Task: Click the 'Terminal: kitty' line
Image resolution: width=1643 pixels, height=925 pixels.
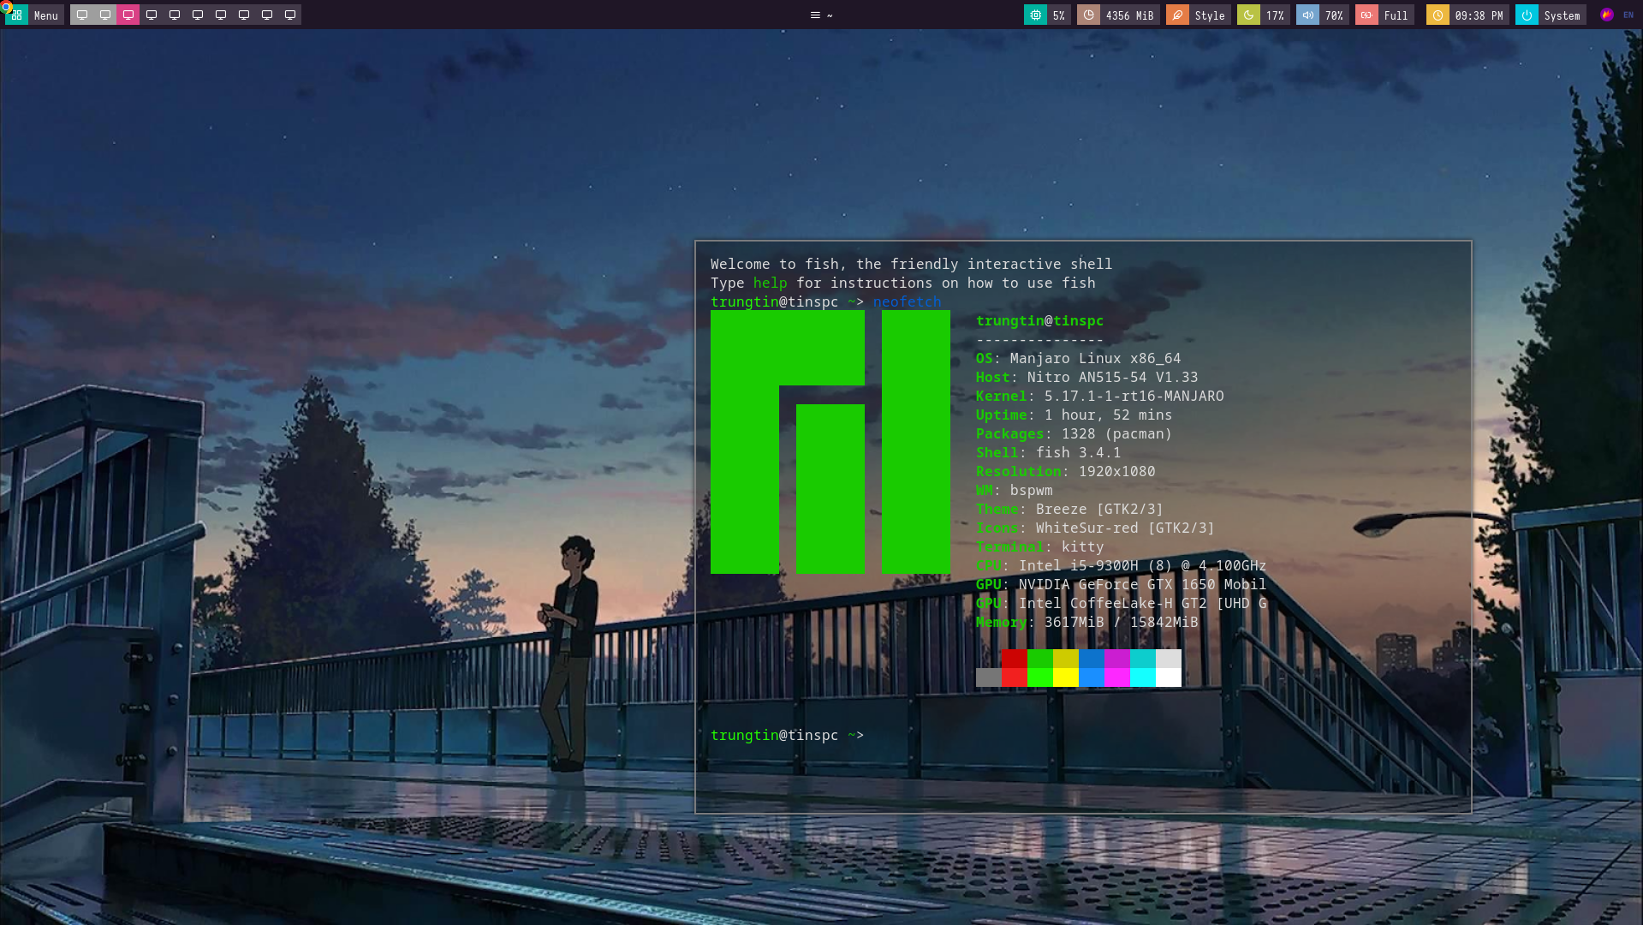Action: (x=1039, y=546)
